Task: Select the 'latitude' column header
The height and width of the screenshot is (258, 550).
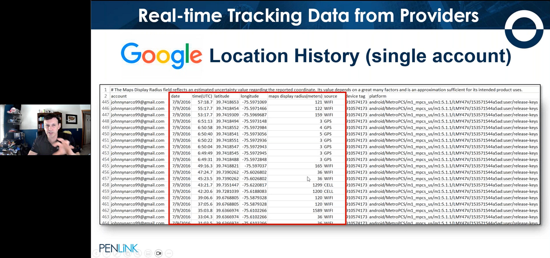Action: [x=222, y=96]
